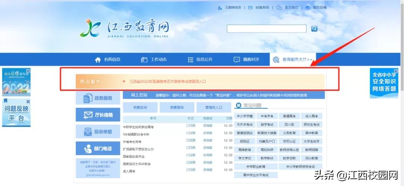Open the 赣教时评 nav menu

click(x=246, y=60)
